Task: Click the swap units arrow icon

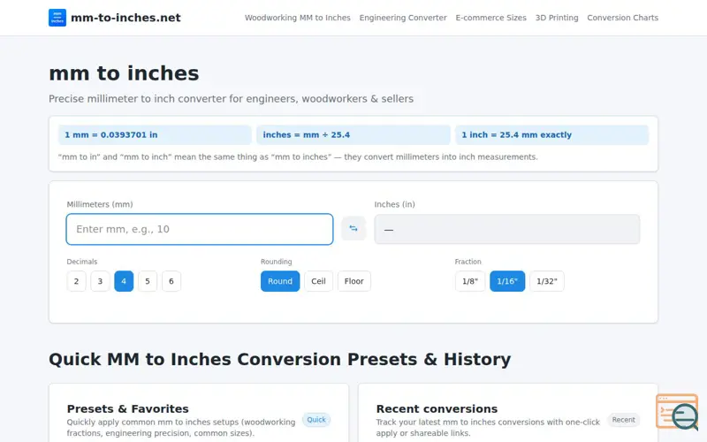Action: pyautogui.click(x=353, y=229)
